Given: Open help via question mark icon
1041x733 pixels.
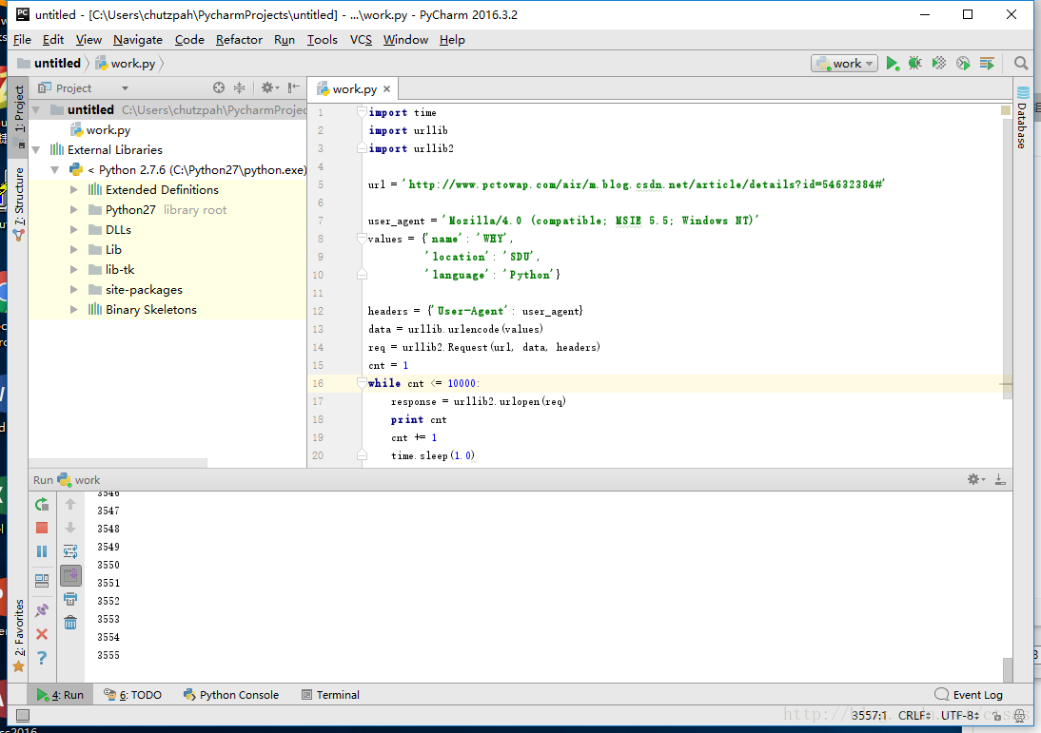Looking at the screenshot, I should 42,657.
